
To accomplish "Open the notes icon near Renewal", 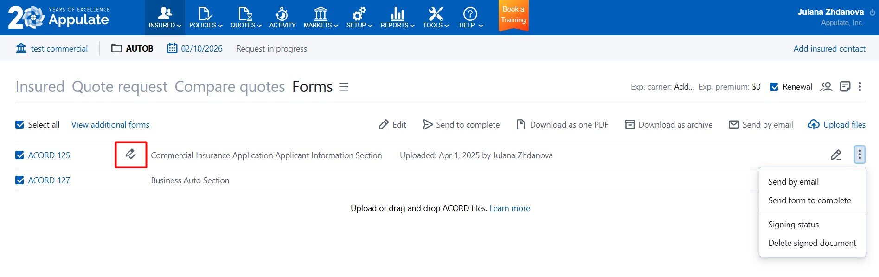I will coord(845,87).
